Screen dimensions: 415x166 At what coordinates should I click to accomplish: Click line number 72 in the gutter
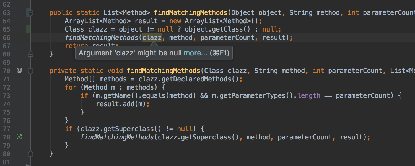coord(6,87)
